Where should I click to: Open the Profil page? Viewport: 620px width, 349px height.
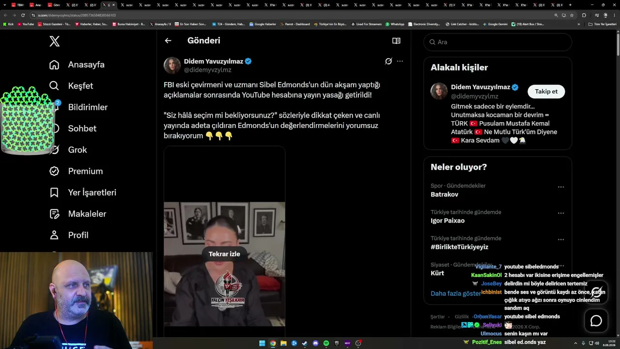point(78,235)
